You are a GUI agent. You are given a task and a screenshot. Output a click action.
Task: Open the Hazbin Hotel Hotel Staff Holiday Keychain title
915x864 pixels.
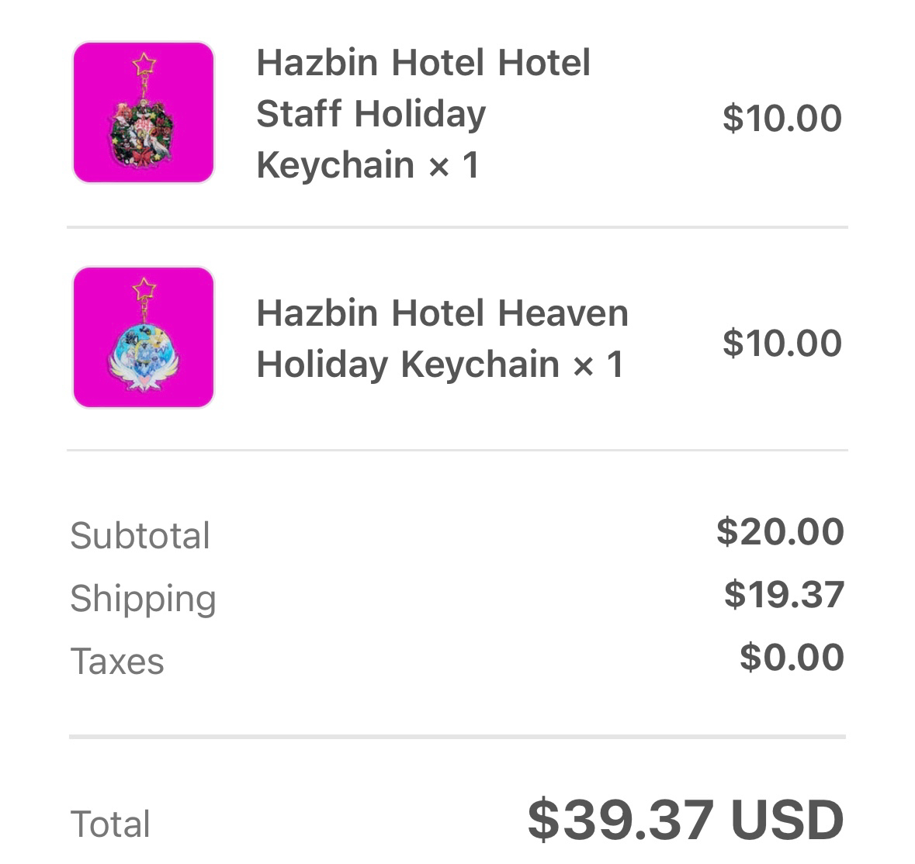click(x=423, y=113)
